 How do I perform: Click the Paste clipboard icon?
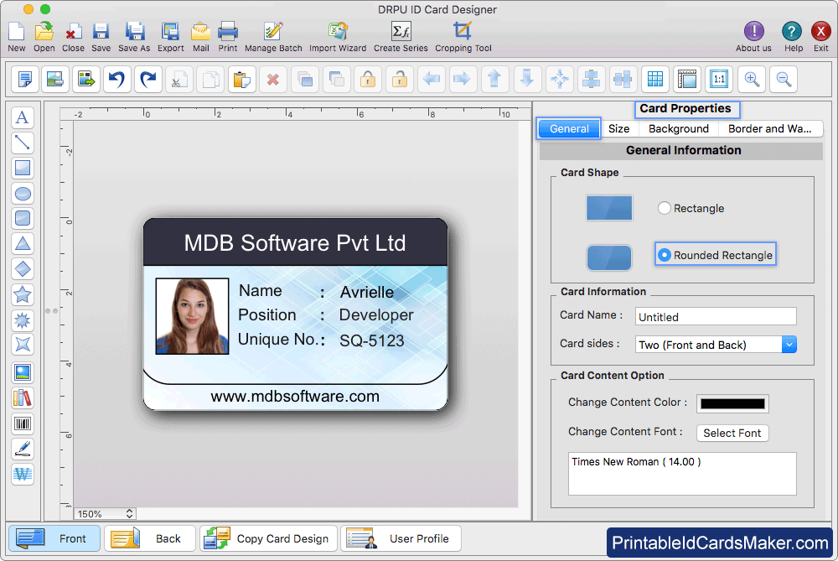pyautogui.click(x=242, y=79)
